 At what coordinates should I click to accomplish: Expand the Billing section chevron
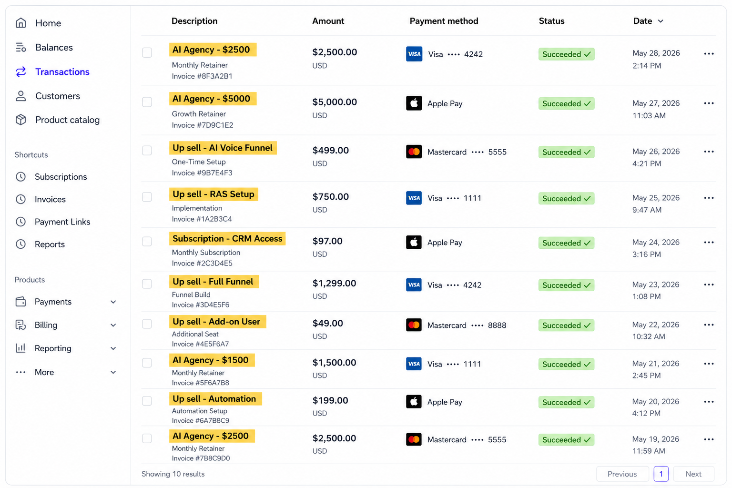pyautogui.click(x=113, y=325)
